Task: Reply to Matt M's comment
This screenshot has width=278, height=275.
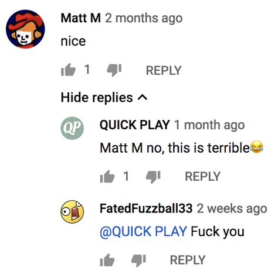Action: pos(164,70)
